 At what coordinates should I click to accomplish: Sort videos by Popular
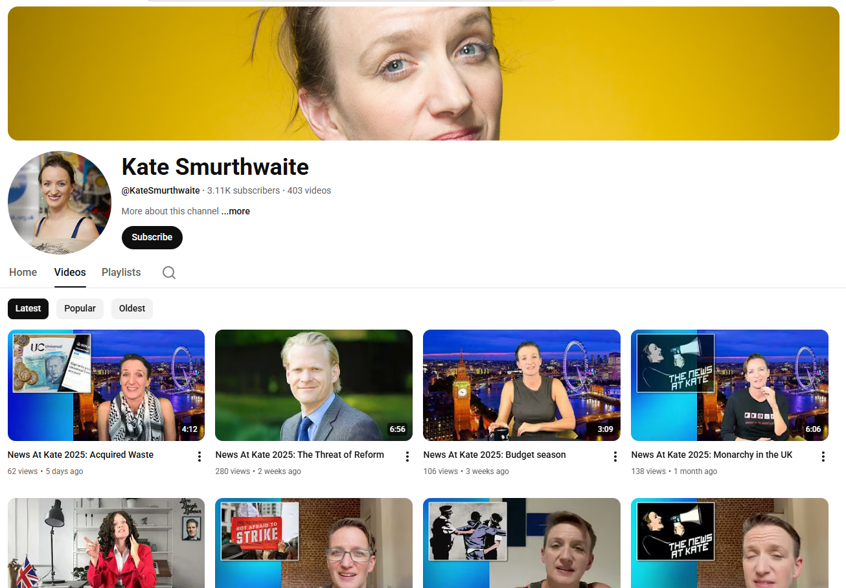point(80,308)
